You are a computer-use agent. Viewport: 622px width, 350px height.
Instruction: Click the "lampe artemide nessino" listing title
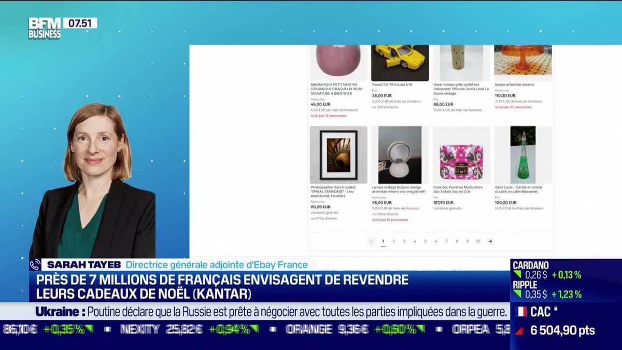[514, 85]
